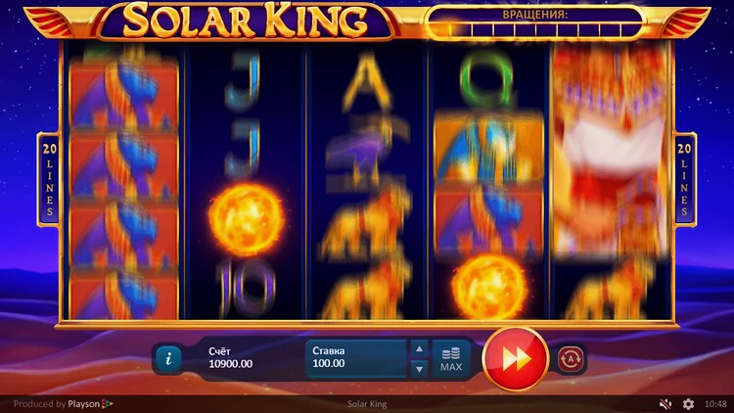Click the red fast-forward spin button
This screenshot has width=734, height=413.
coord(516,359)
